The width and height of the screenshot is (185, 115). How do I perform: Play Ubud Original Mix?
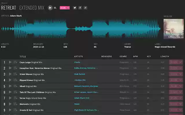point(10,86)
